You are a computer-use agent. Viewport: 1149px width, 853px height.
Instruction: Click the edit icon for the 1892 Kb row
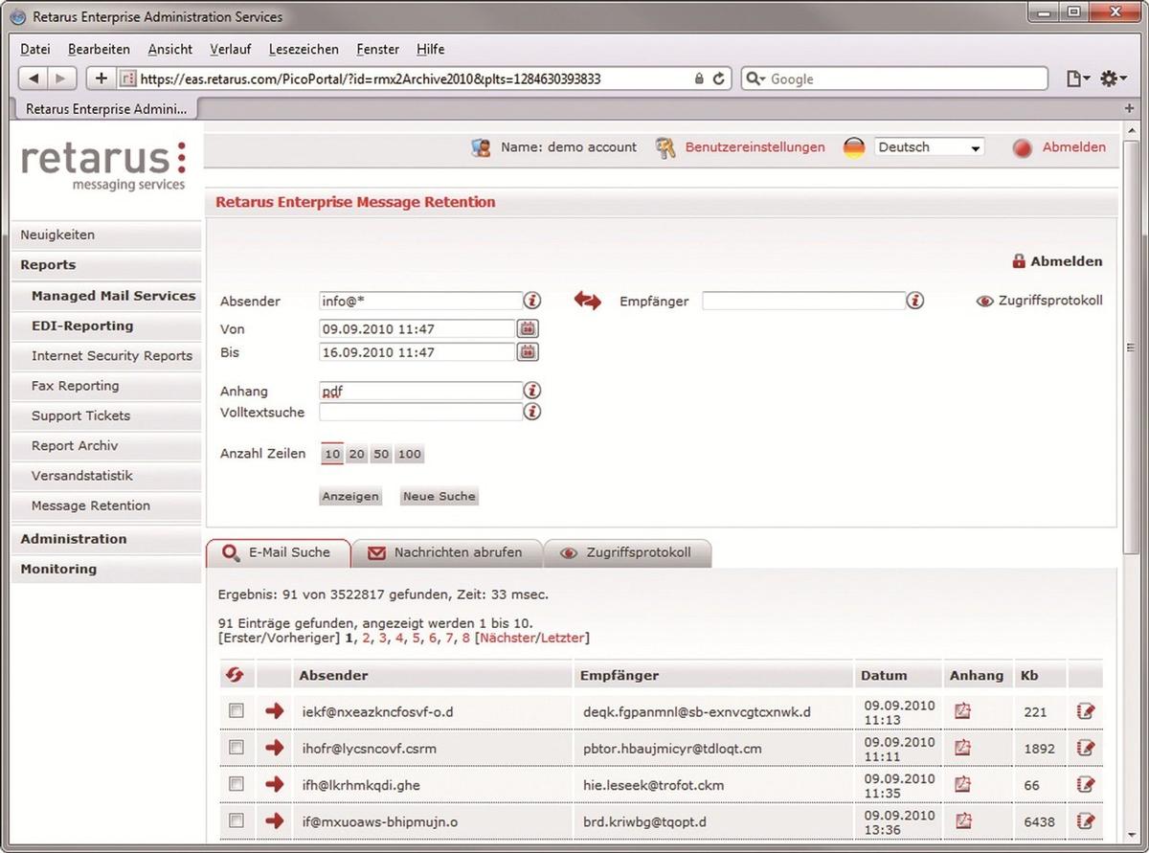click(1086, 747)
